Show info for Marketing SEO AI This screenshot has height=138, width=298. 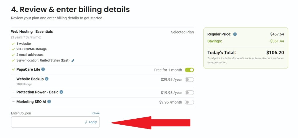49,102
